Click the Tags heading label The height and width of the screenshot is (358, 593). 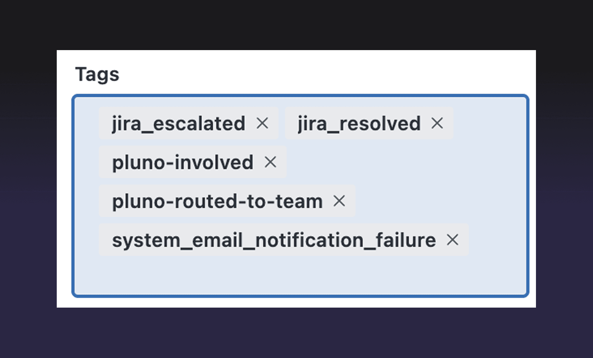pos(97,74)
